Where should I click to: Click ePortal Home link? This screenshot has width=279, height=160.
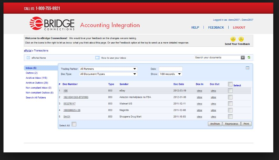pos(39,58)
